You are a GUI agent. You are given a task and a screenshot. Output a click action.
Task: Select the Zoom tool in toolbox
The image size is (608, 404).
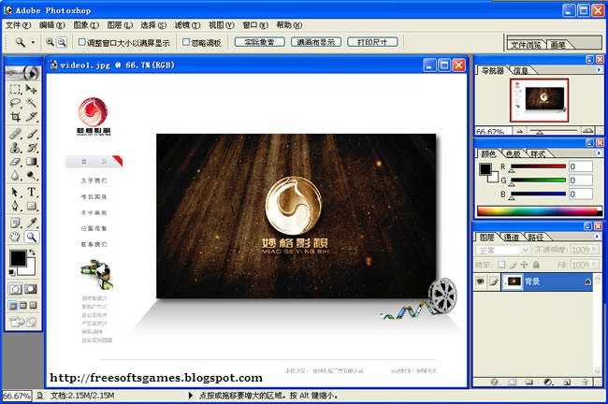(x=32, y=237)
